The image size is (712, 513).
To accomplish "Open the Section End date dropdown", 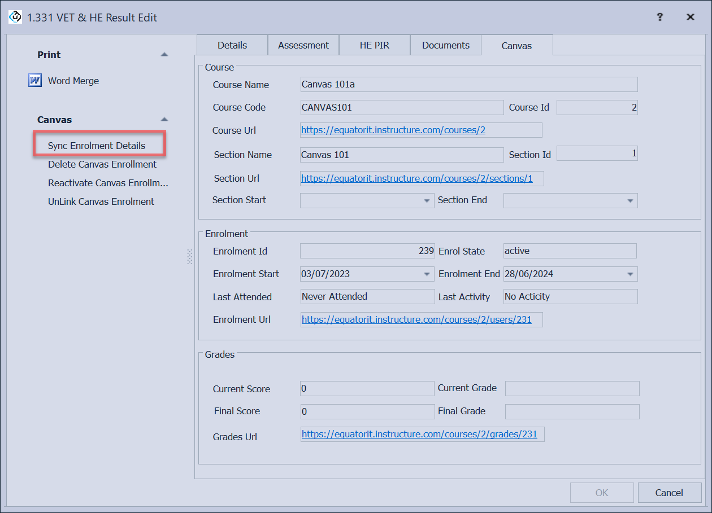I will pyautogui.click(x=630, y=200).
